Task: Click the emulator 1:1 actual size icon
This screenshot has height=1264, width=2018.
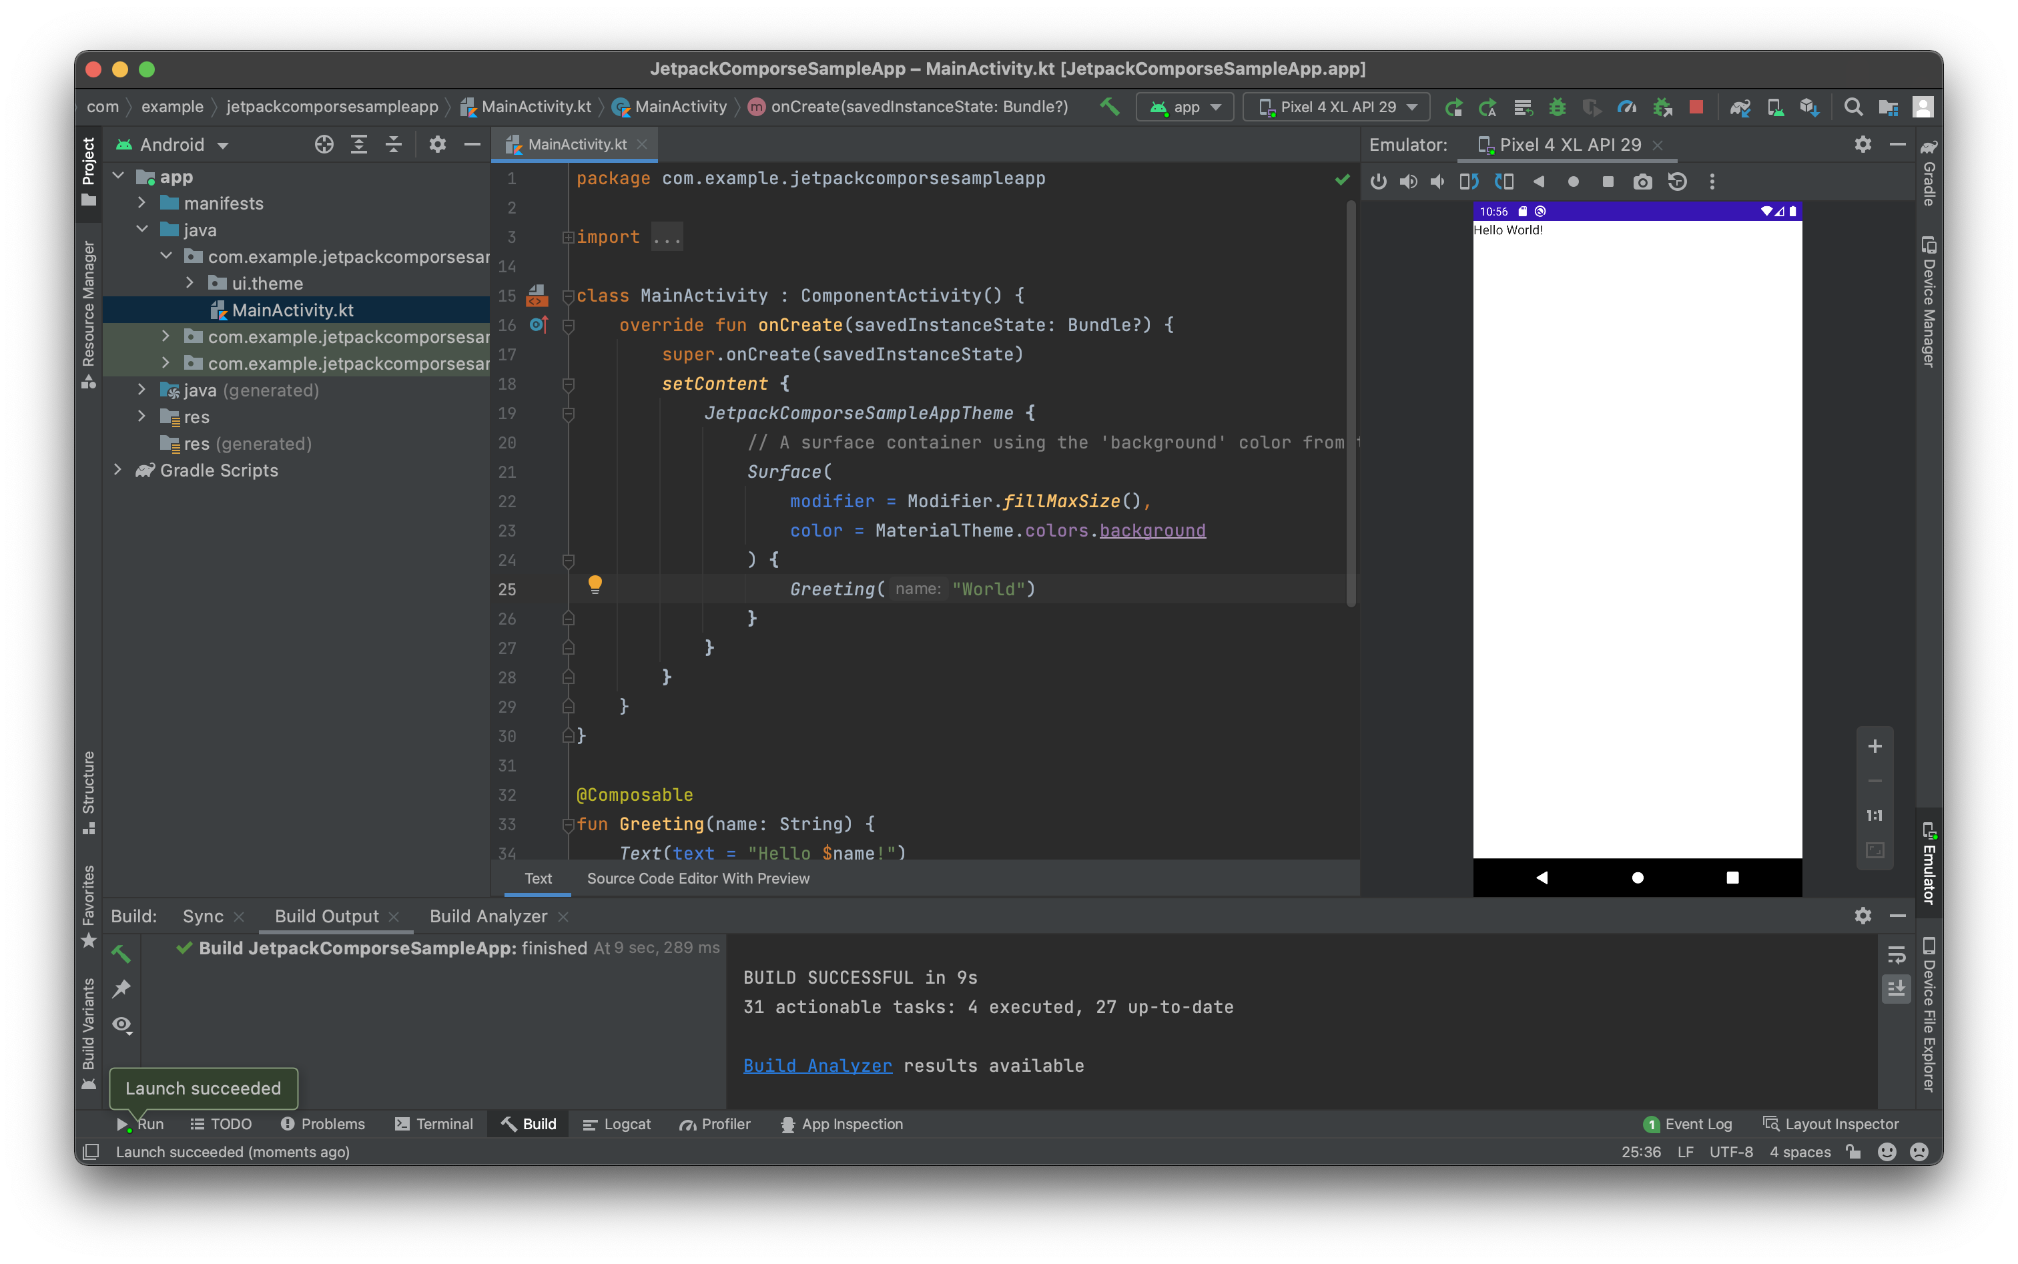Action: 1875,815
